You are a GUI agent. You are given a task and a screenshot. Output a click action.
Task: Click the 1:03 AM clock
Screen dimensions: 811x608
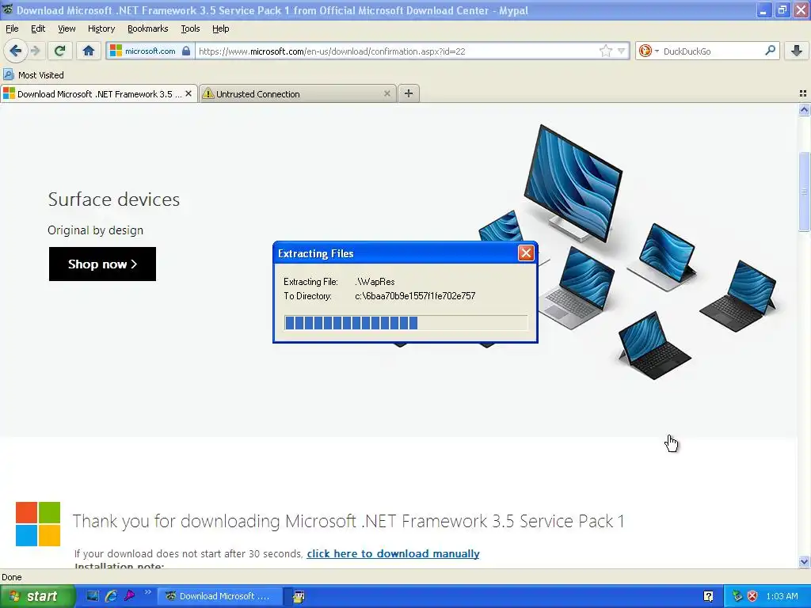point(782,596)
